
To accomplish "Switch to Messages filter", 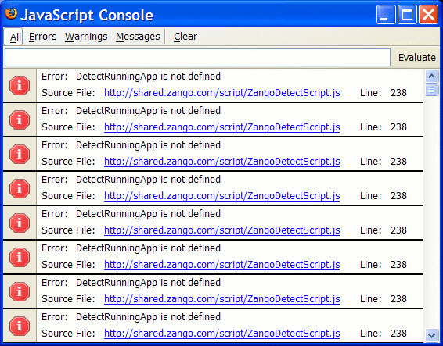I will click(138, 37).
